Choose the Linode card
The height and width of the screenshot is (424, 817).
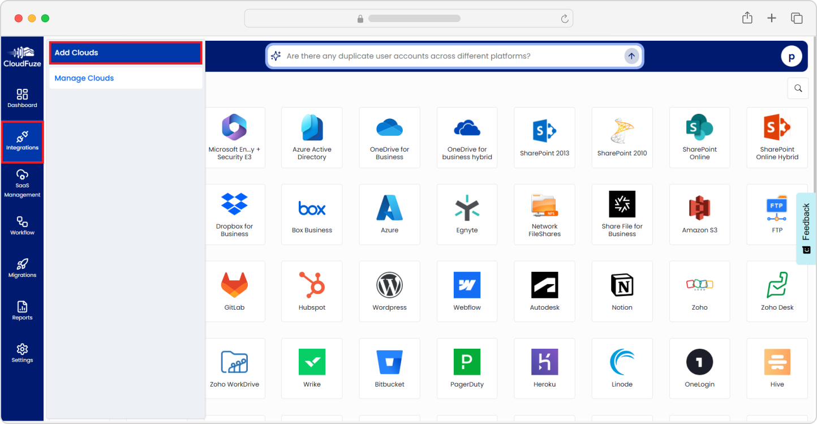[622, 369]
